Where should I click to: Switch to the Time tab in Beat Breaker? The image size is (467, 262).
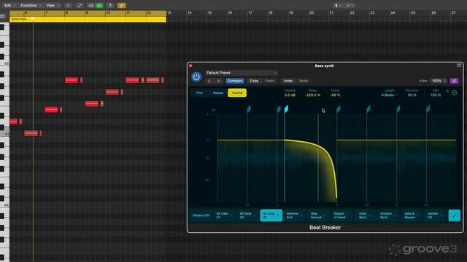[199, 93]
